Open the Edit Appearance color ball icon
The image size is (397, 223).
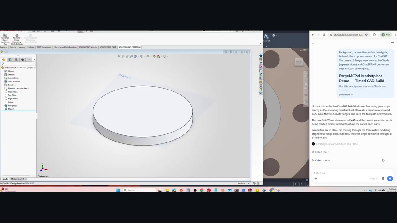(x=154, y=56)
